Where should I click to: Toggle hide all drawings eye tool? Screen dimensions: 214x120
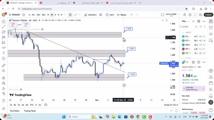point(3,94)
